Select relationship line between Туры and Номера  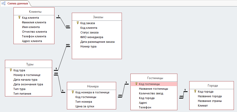pyautogui.click(x=60, y=83)
